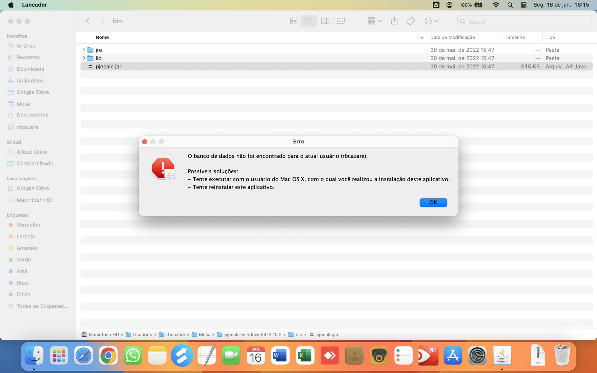597x373 pixels.
Task: Expand the lib folder disclosure triangle
Action: [84, 58]
